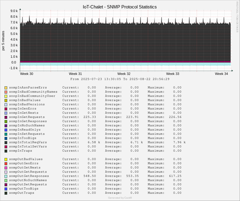Click the snmpOutNoSuchNames green swatch
Screen dimensions: 240x201
coord(6,181)
